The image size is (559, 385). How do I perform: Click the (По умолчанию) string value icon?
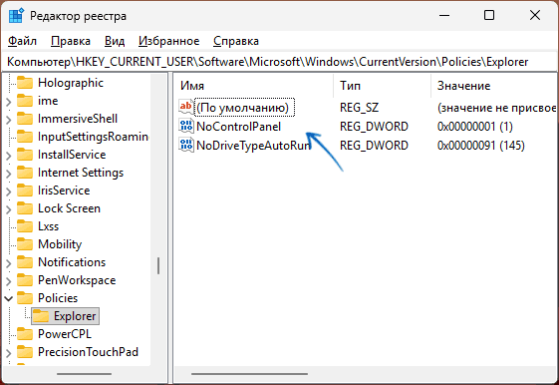pos(185,107)
